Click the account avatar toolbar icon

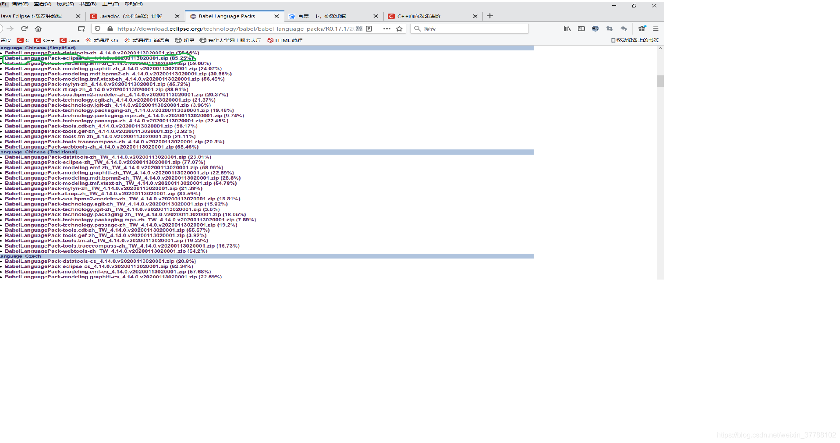595,28
